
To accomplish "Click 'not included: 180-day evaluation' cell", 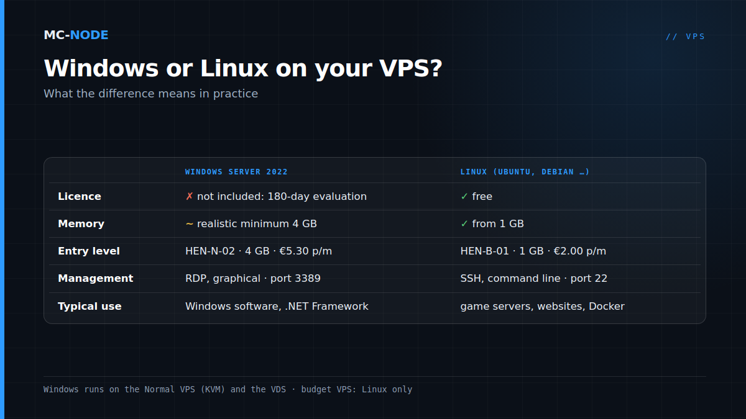I will coord(282,196).
